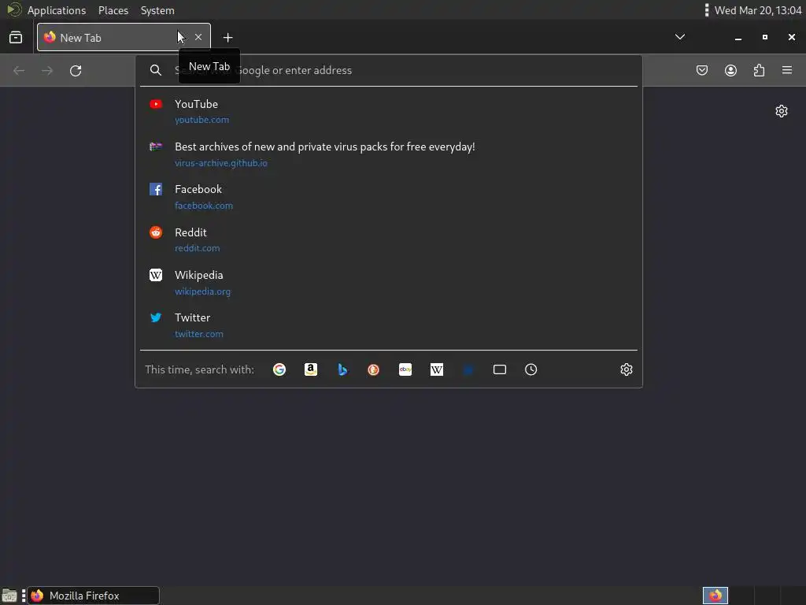Click the Firefox workspace switcher thumbnail
This screenshot has width=806, height=605.
click(715, 596)
